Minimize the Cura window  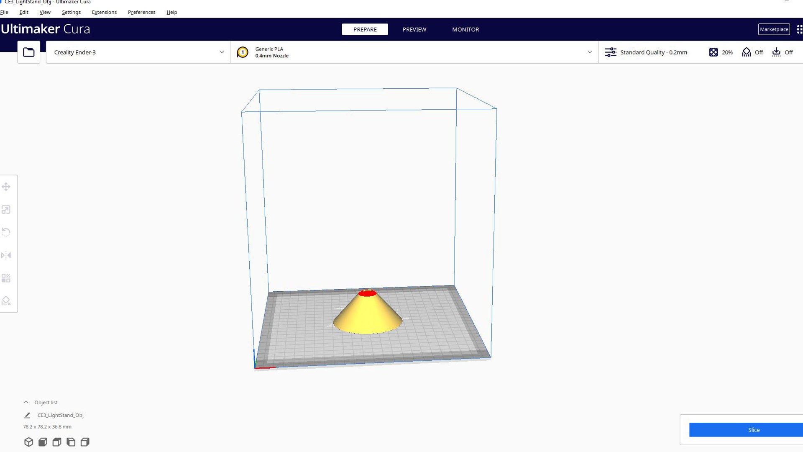pos(787,2)
